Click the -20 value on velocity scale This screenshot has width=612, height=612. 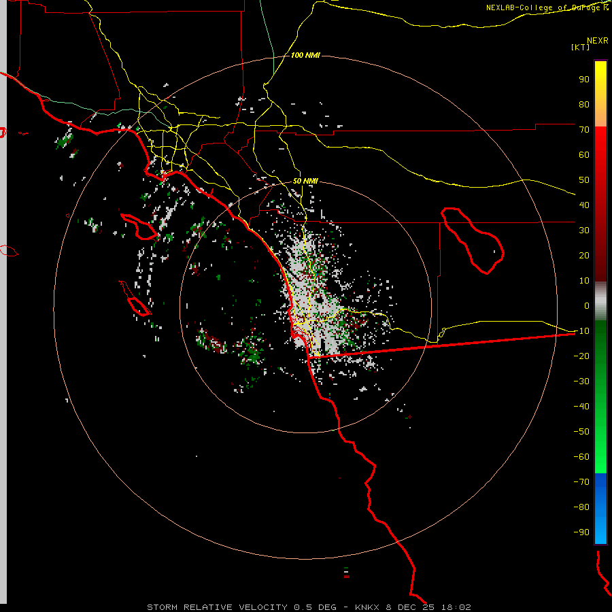tap(581, 356)
